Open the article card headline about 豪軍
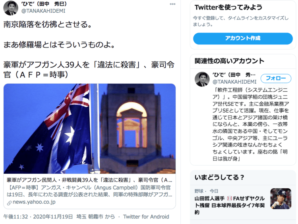The height and width of the screenshot is (224, 298). [x=89, y=180]
